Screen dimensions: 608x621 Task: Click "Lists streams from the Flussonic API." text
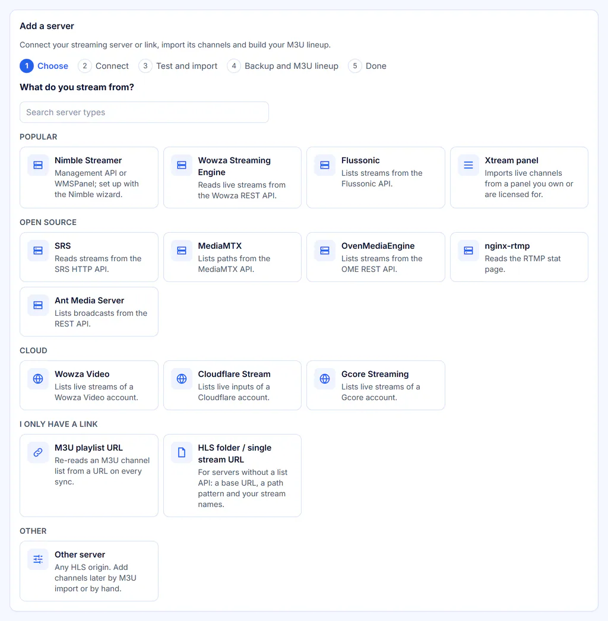click(x=382, y=178)
